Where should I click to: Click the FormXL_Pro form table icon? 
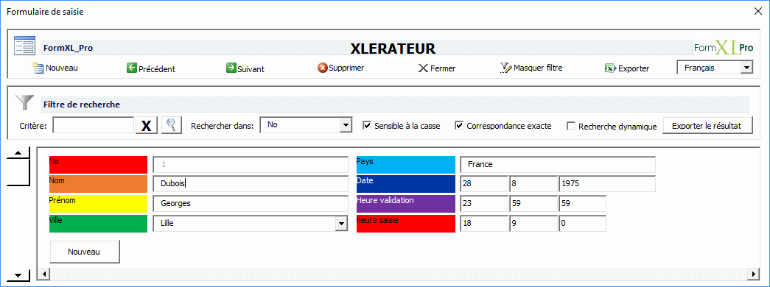pos(24,45)
